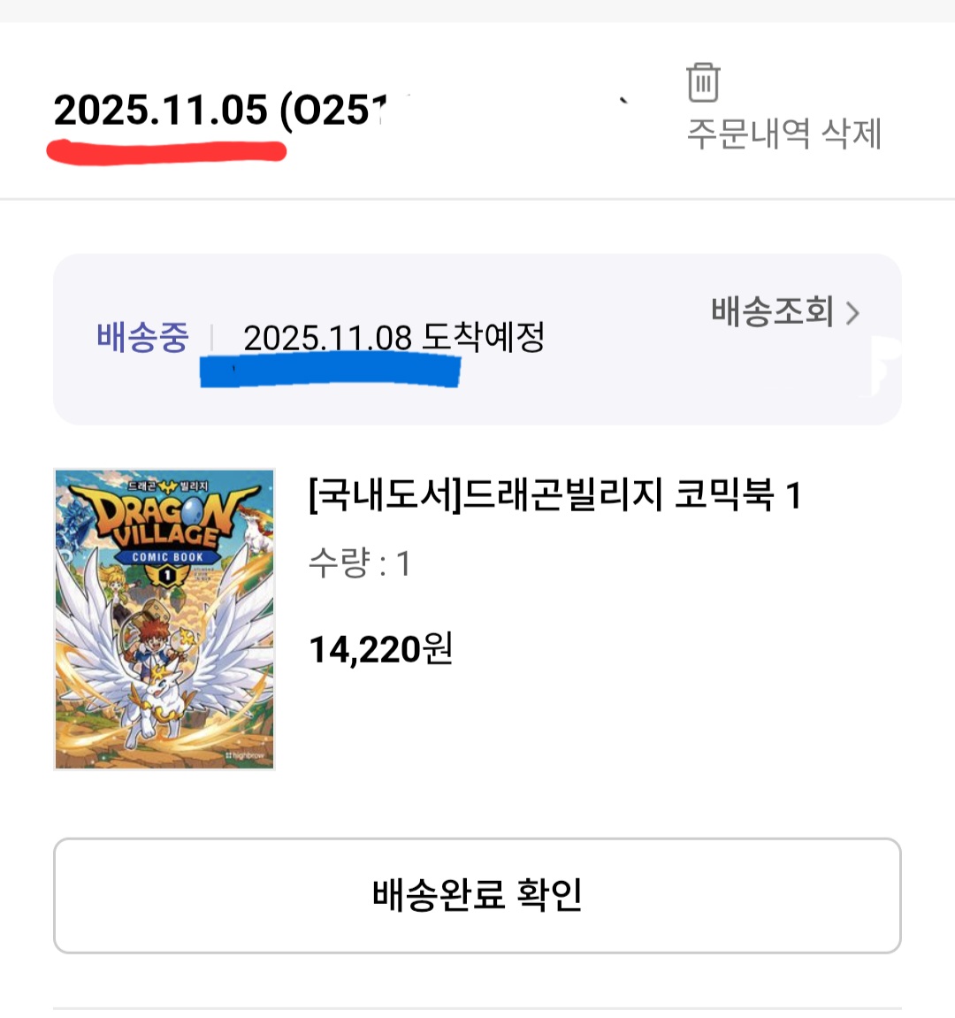Viewport: 955px width, 1018px height.
Task: Expand the chevron beside 배송조회
Action: 852,313
